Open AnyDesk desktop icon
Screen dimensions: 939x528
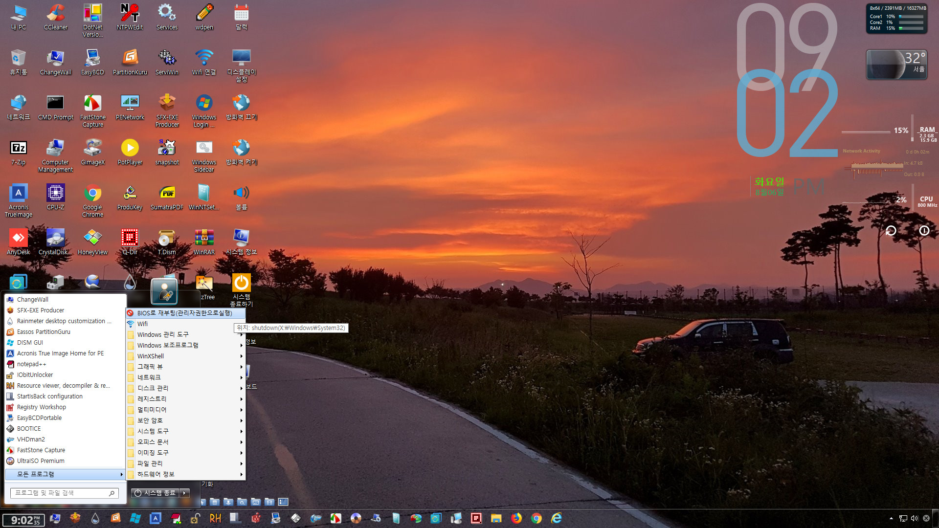(19, 242)
